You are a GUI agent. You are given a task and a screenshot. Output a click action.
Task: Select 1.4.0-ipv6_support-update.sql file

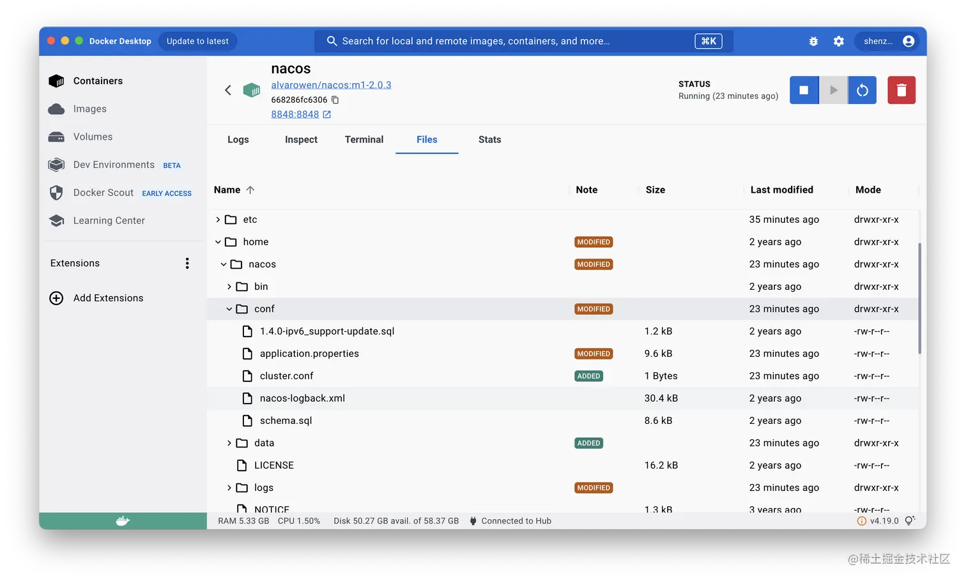[327, 331]
